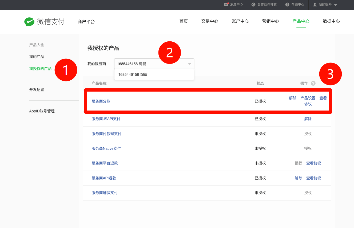This screenshot has height=228, width=354.
Task: Go to the 营销中心 tab
Action: [x=271, y=21]
